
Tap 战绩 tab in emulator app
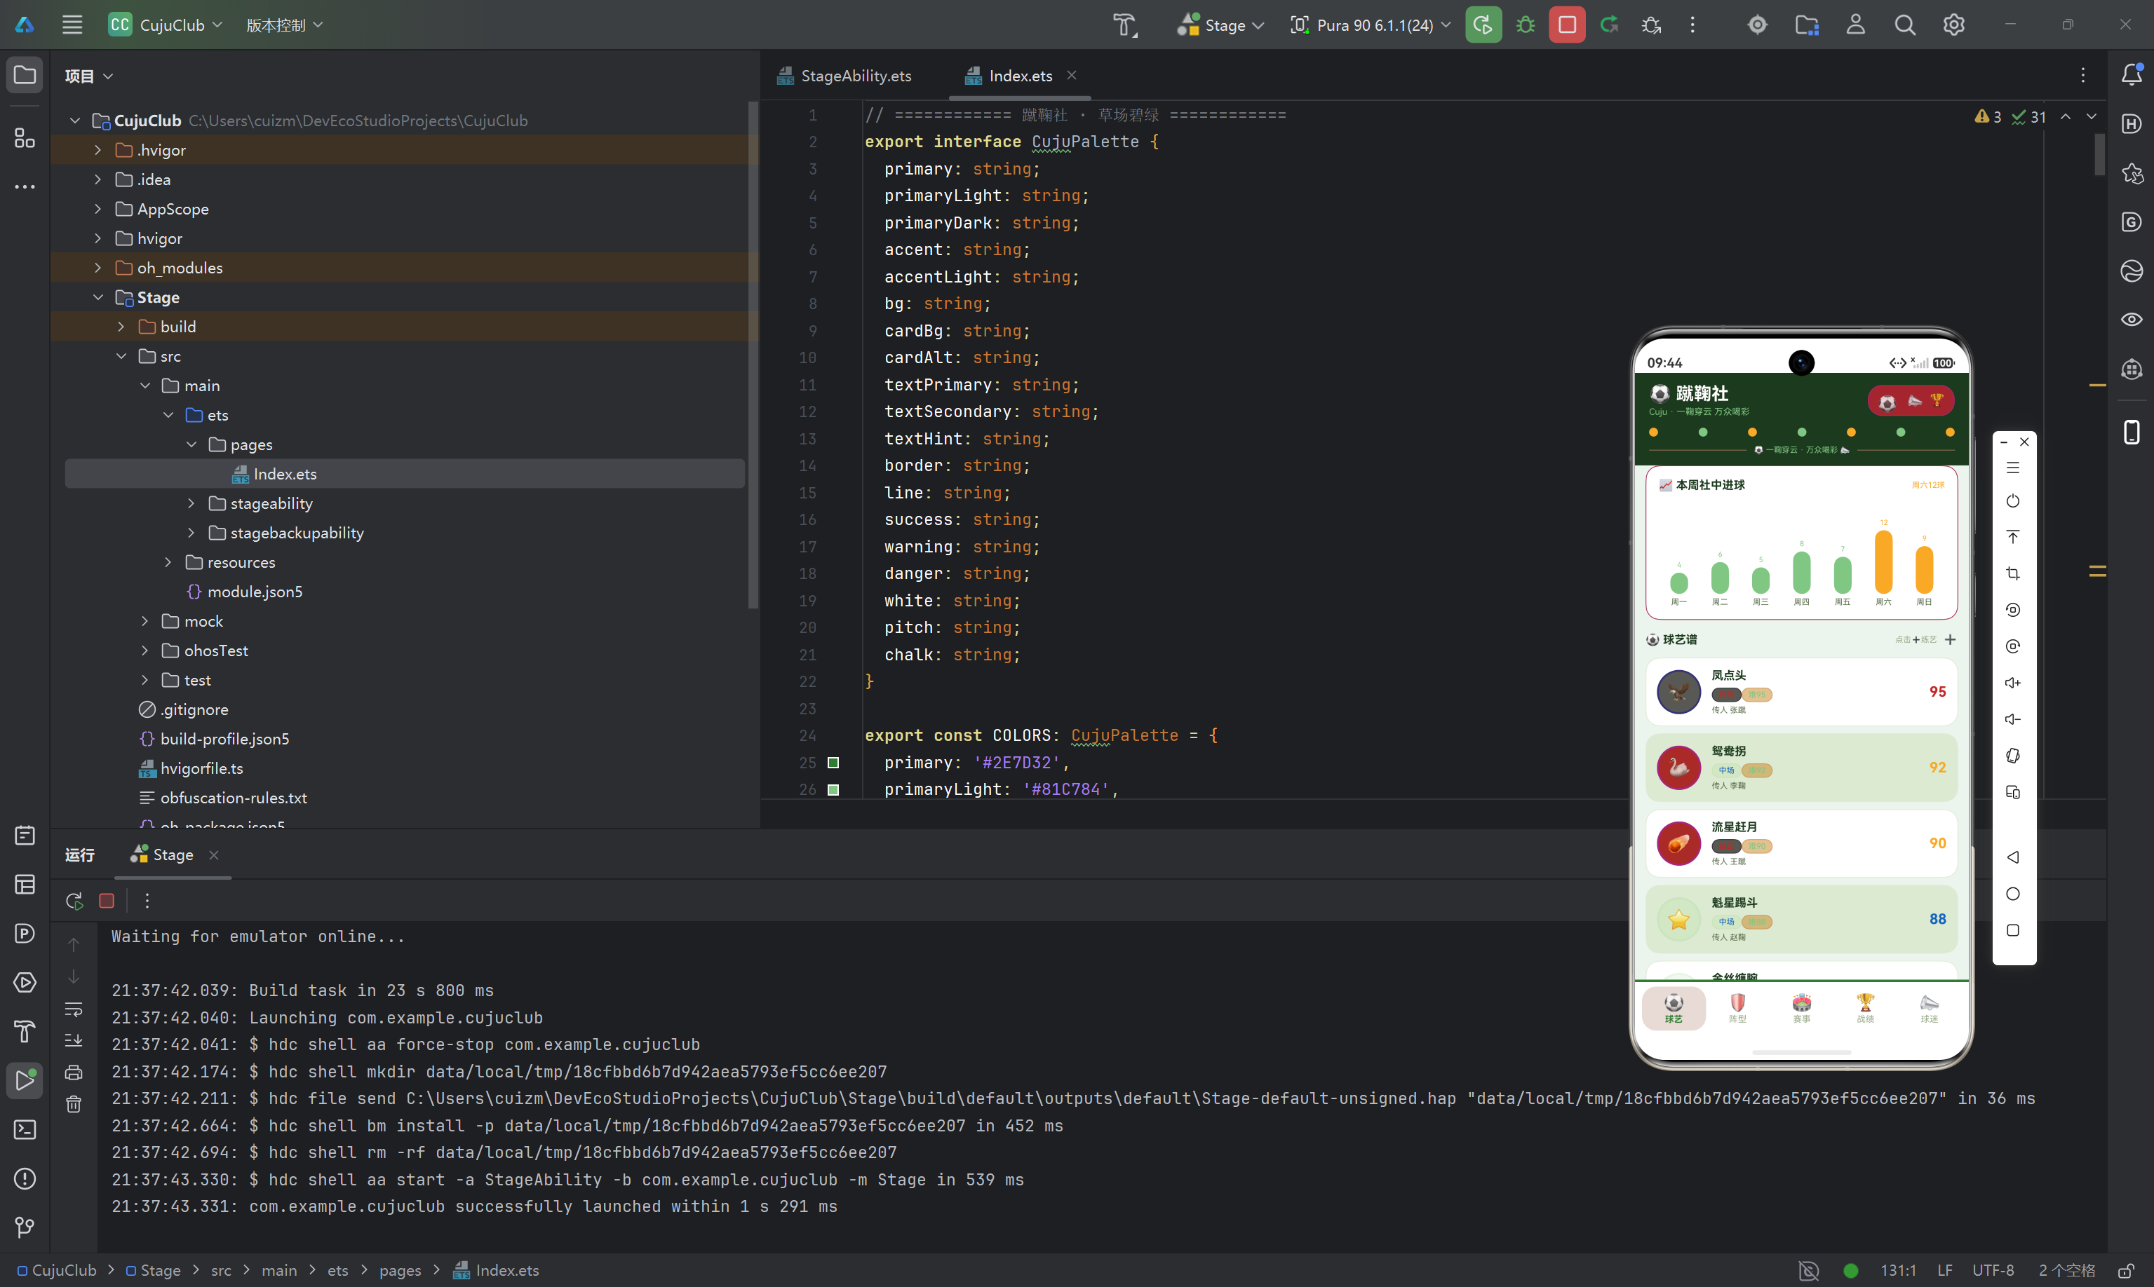click(x=1865, y=1008)
